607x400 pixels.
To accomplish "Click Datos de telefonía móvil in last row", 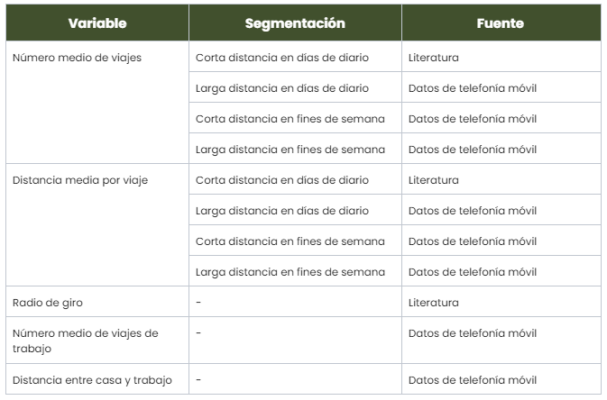I will (472, 379).
